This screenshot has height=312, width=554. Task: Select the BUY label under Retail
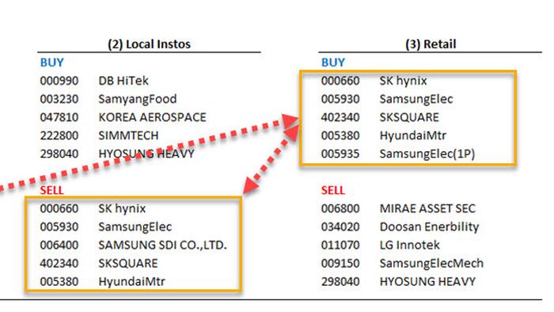click(x=333, y=63)
